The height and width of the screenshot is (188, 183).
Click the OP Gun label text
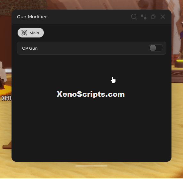click(30, 48)
